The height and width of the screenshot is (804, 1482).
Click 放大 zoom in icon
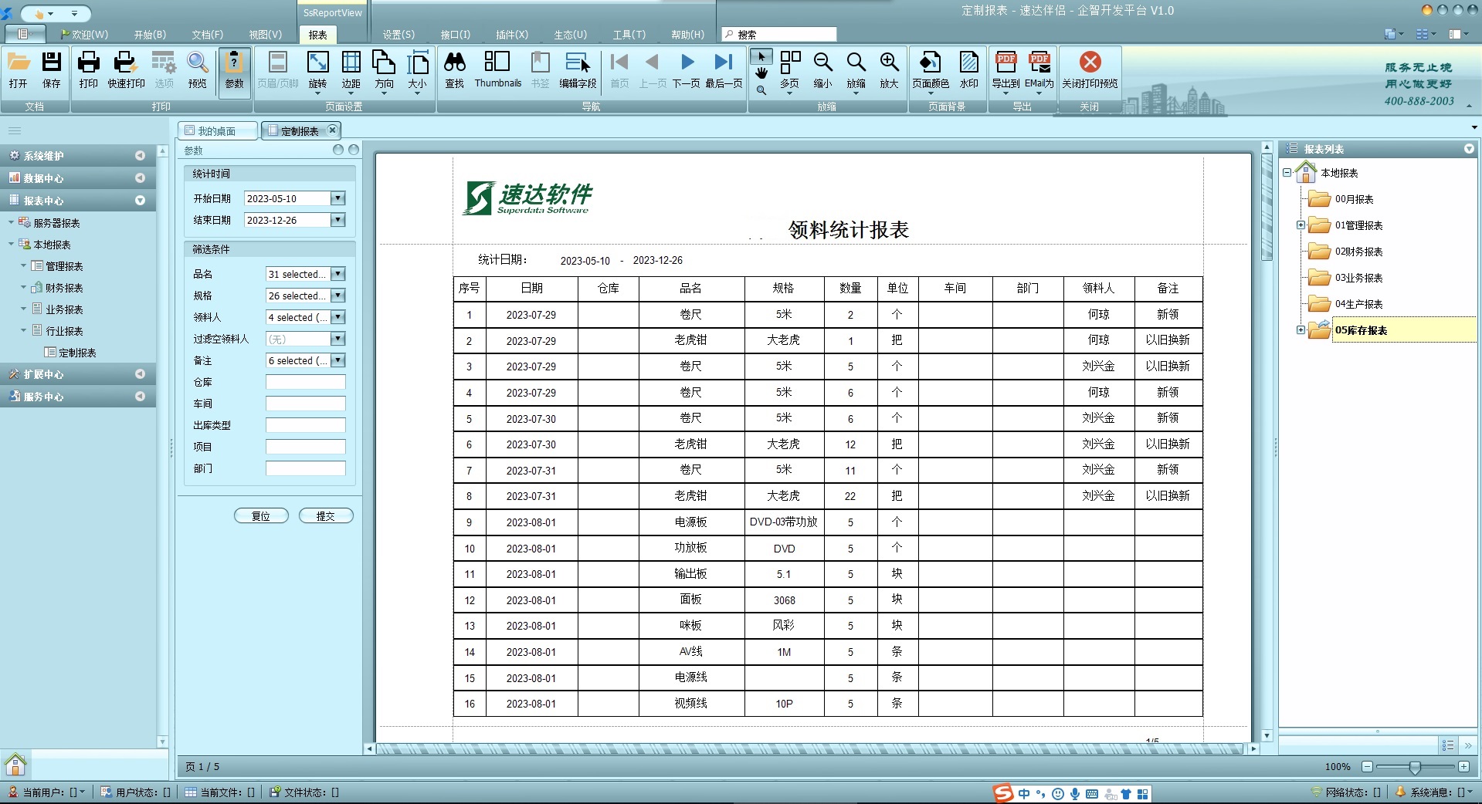coord(889,69)
